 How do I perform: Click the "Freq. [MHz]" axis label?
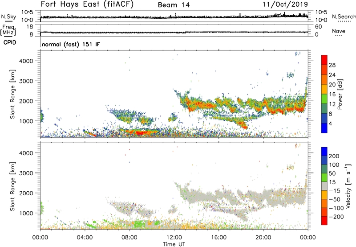pos(8,30)
